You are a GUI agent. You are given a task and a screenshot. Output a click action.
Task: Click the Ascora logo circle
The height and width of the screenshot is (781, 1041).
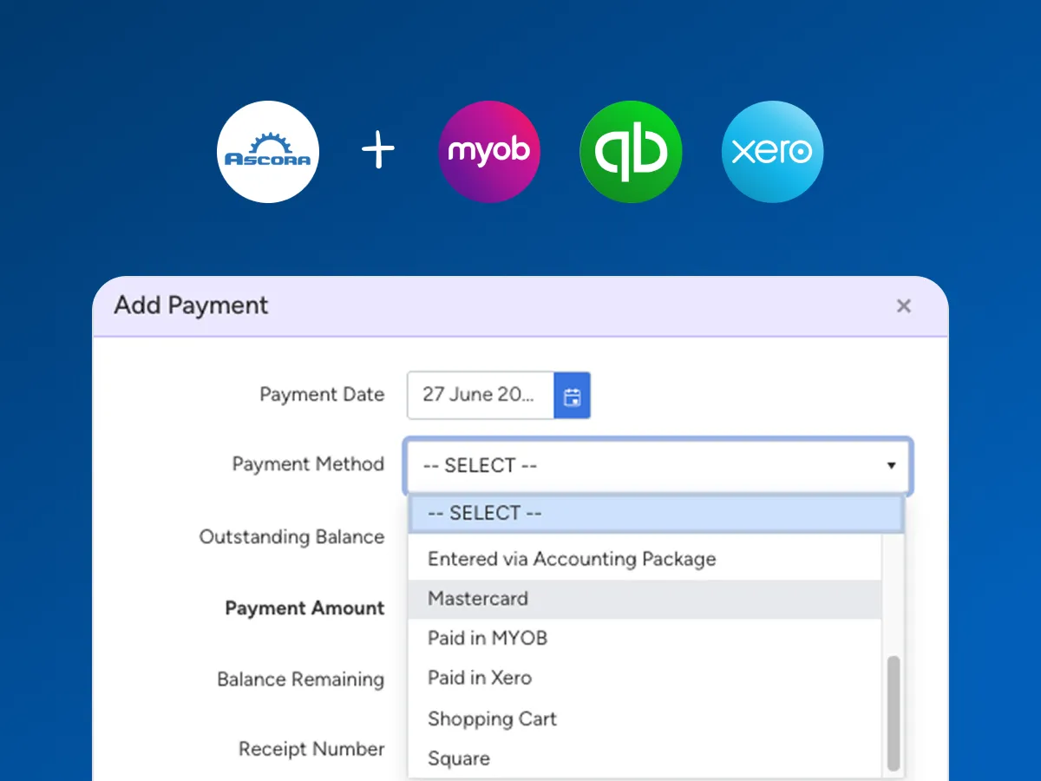click(x=268, y=152)
